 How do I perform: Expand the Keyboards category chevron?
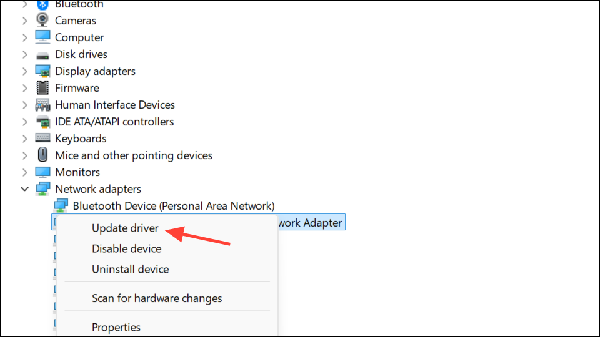coord(24,139)
